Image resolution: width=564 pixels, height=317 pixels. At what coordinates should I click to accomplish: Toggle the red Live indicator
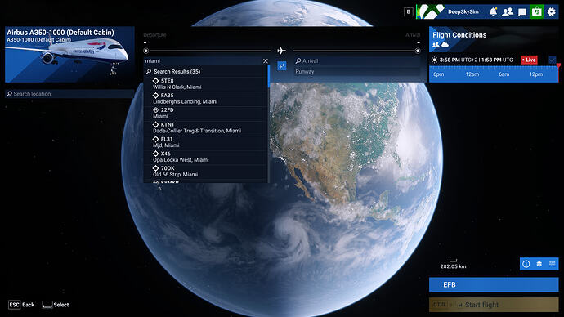[529, 60]
